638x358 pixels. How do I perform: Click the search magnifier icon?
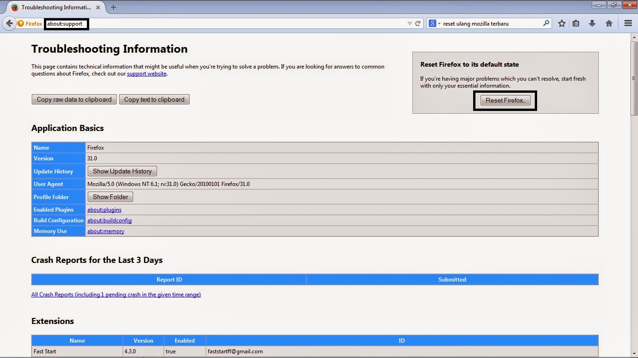[546, 23]
